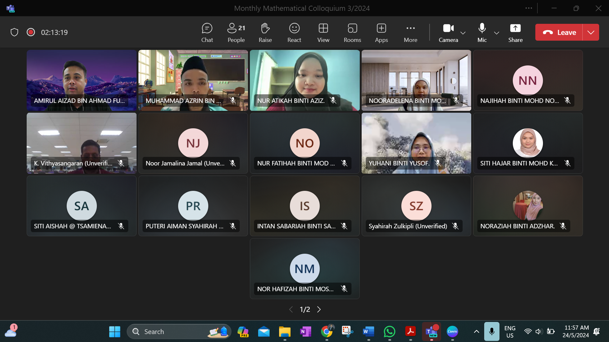Go to next participant page

pos(319,309)
